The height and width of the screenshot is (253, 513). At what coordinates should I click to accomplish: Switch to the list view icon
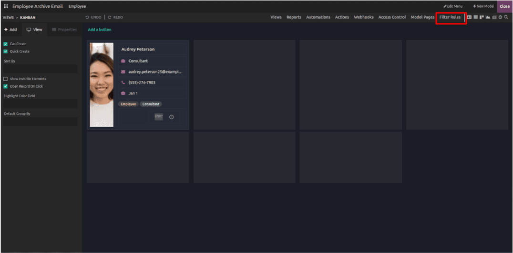tap(476, 17)
